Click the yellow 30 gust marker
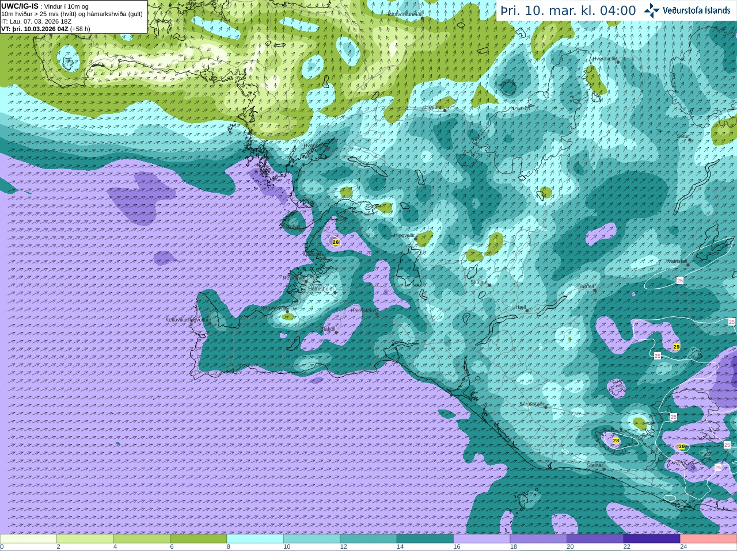Screen dimensions: 737x551 [x=682, y=446]
